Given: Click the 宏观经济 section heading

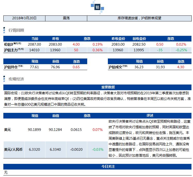Looking at the screenshot, I should point(16,79).
